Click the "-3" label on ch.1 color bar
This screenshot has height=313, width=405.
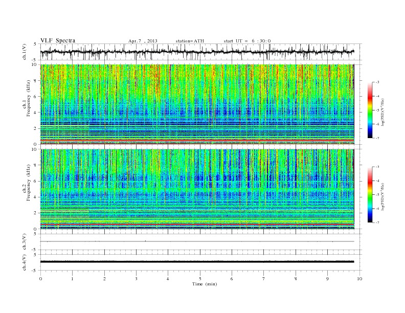click(377, 82)
